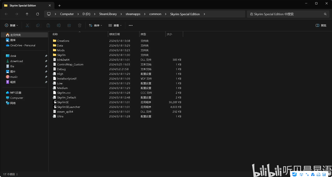Screen dimensions: 332x177
Task: Select the Data folder row
Action: point(117,46)
